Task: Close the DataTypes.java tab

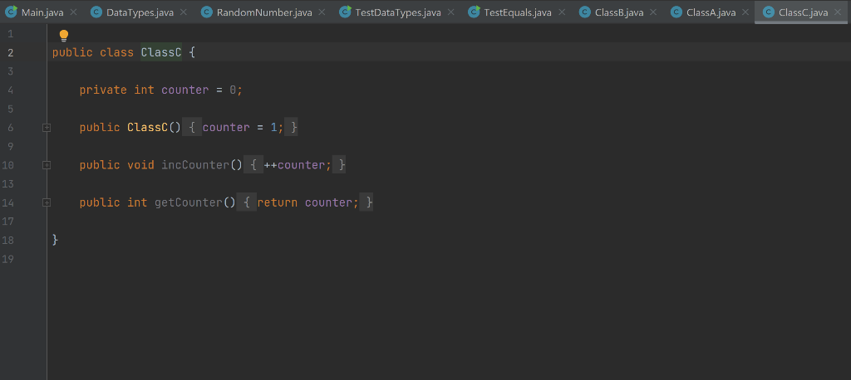Action: pyautogui.click(x=183, y=12)
